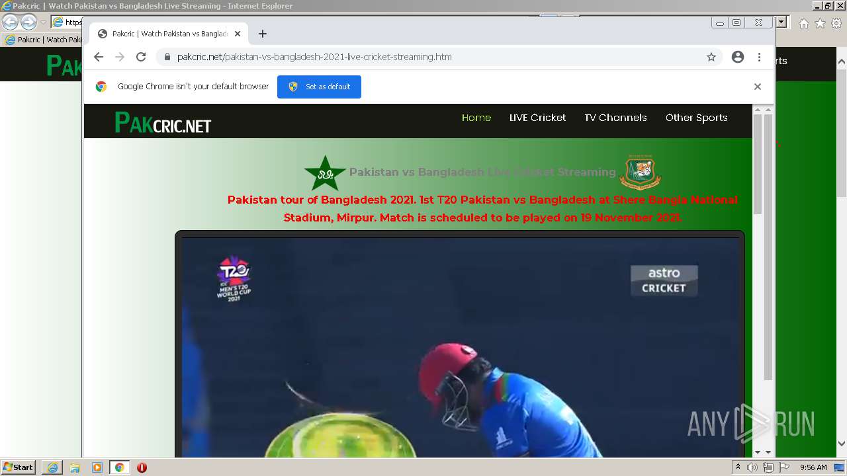Bookmark this page with the star icon in Chrome
Viewport: 847px width, 476px height.
(711, 57)
